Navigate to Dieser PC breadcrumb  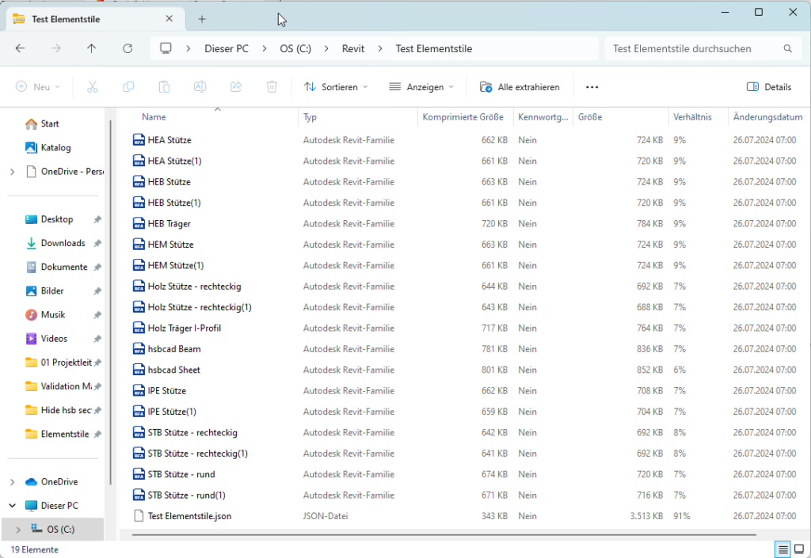pos(227,48)
